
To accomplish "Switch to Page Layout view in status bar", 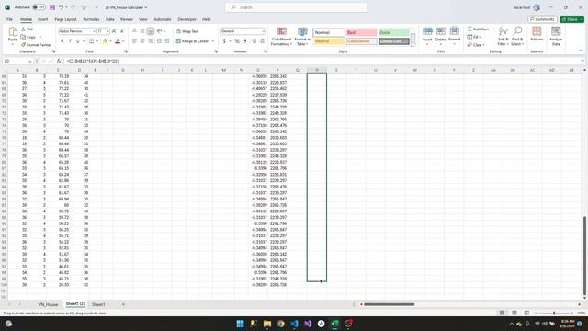I will click(514, 313).
